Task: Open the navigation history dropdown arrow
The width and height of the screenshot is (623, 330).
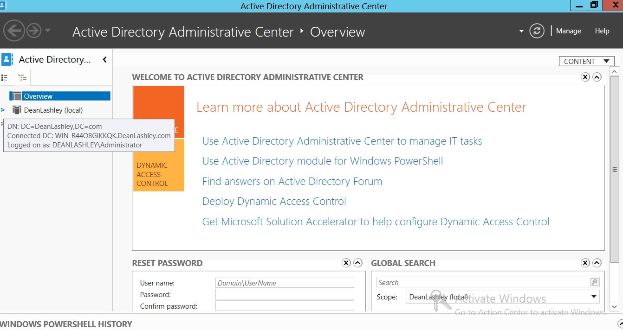Action: [x=47, y=31]
